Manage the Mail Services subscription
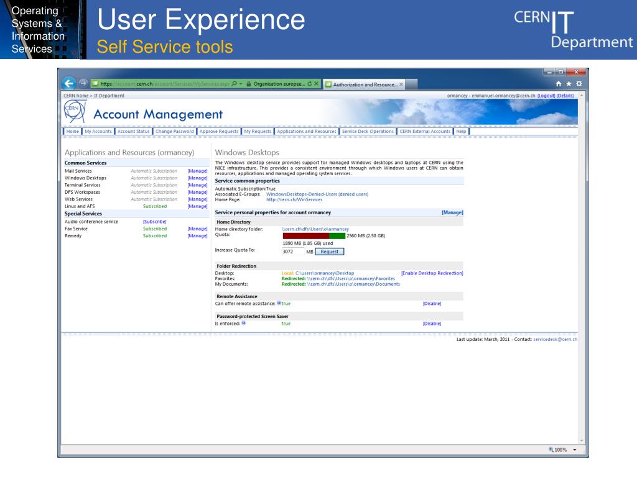 (x=197, y=171)
